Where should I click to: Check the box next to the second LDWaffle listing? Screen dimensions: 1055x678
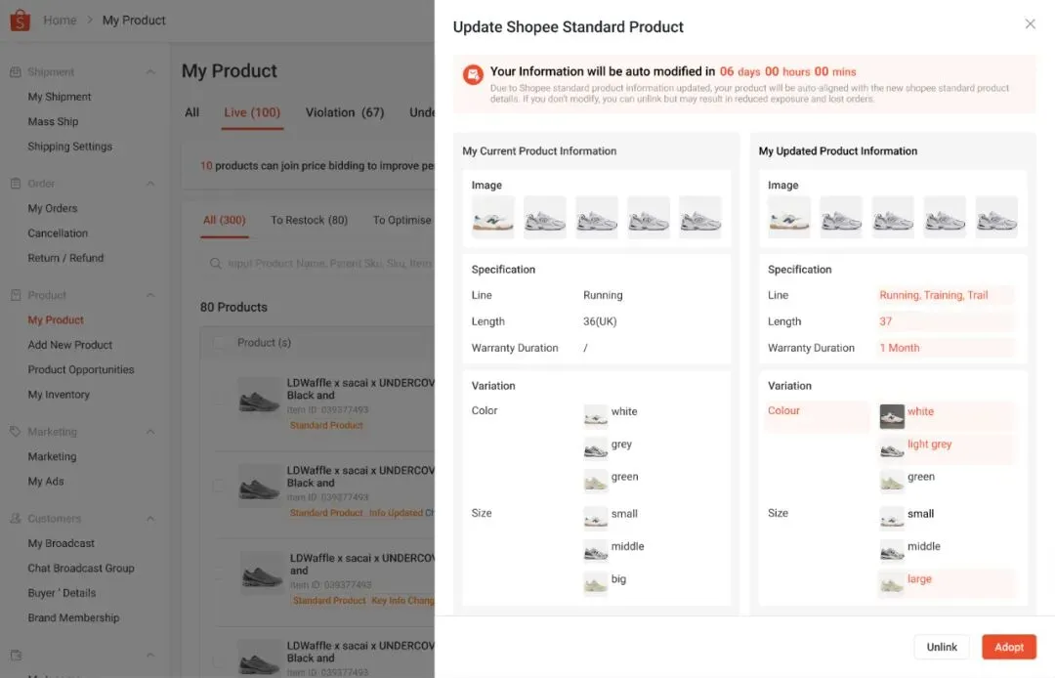click(219, 486)
